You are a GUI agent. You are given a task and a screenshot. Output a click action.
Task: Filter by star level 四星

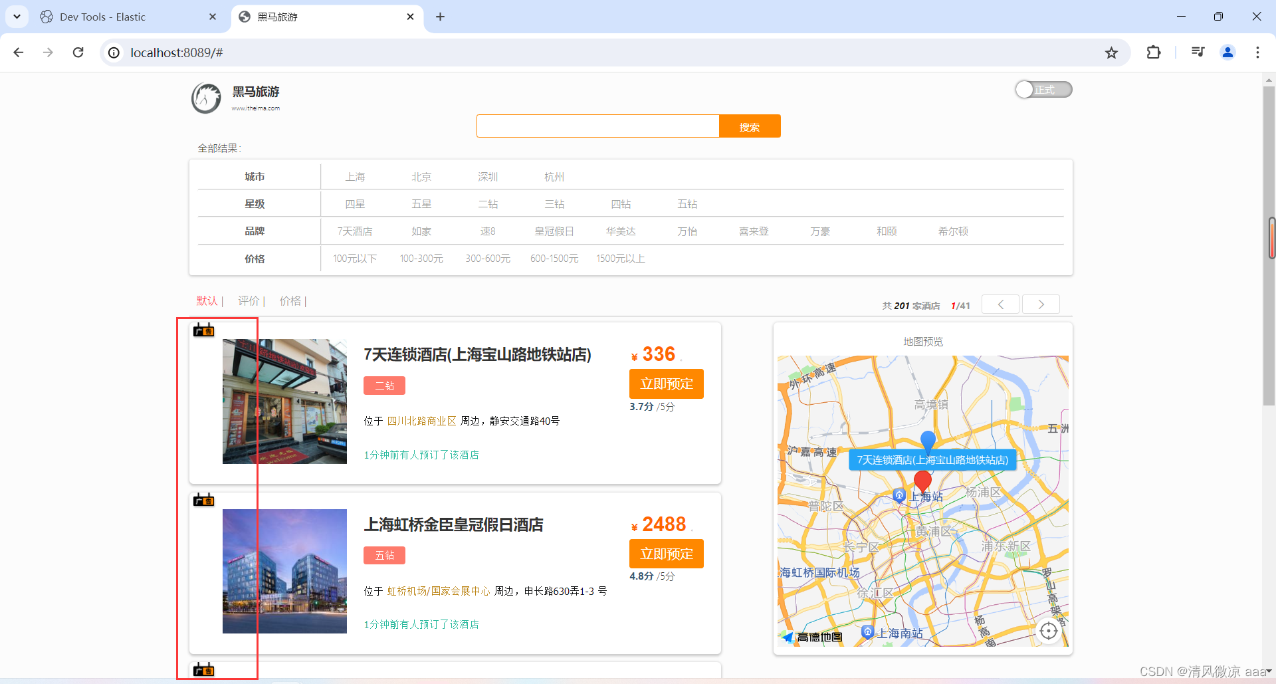[x=355, y=204]
